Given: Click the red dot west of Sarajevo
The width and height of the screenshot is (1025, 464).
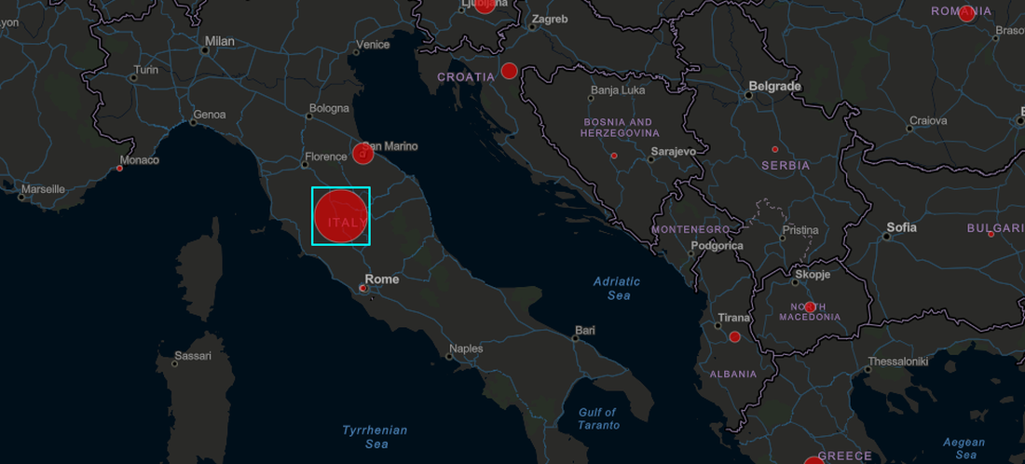Looking at the screenshot, I should [x=614, y=156].
